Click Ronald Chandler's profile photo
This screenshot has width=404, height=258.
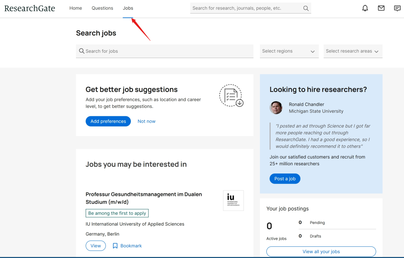[276, 108]
